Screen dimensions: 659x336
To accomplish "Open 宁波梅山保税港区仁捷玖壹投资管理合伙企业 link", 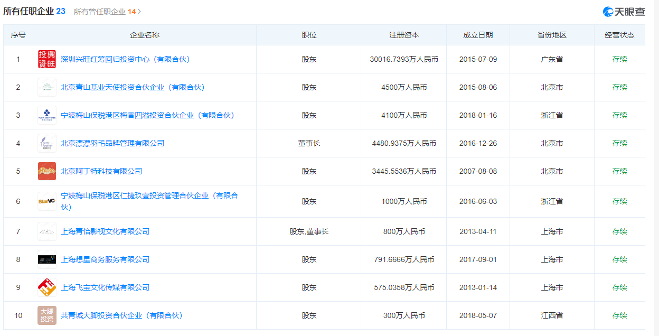I will (149, 201).
